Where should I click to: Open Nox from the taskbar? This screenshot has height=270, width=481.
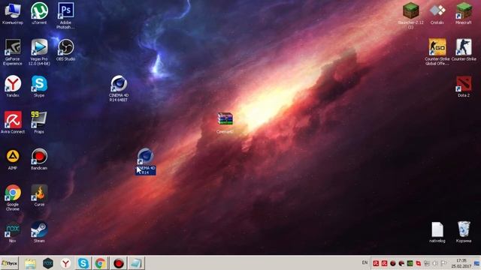48,263
